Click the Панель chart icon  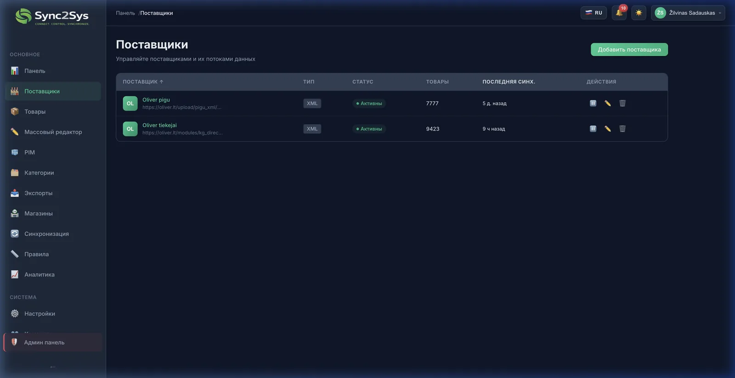pos(15,71)
